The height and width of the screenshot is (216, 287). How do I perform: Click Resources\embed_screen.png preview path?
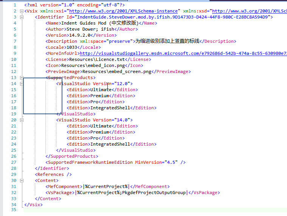click(117, 71)
